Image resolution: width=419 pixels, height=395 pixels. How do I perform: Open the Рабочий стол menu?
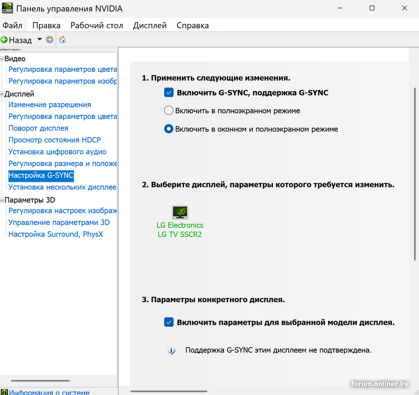97,25
